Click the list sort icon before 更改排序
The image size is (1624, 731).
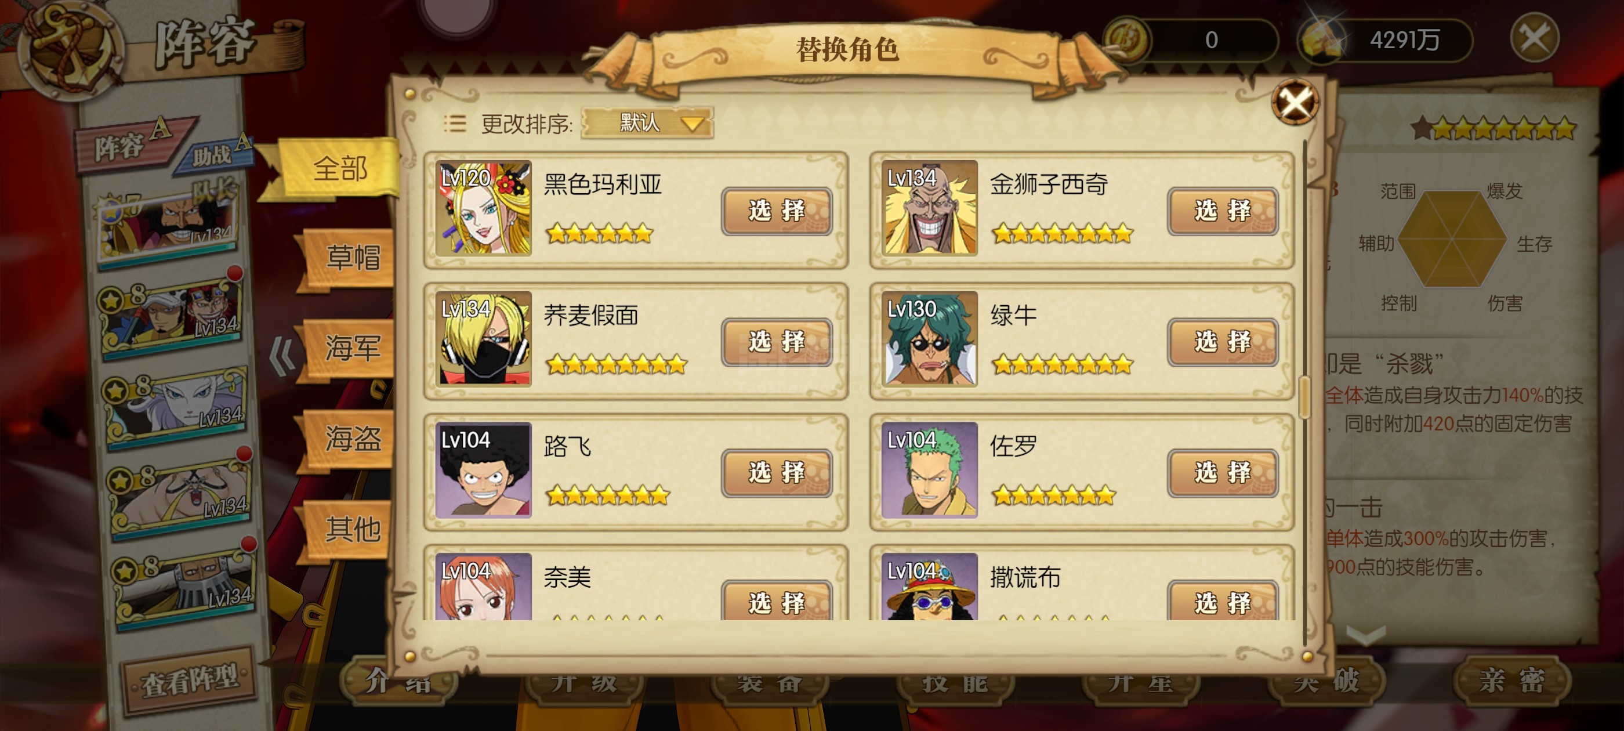(x=455, y=123)
